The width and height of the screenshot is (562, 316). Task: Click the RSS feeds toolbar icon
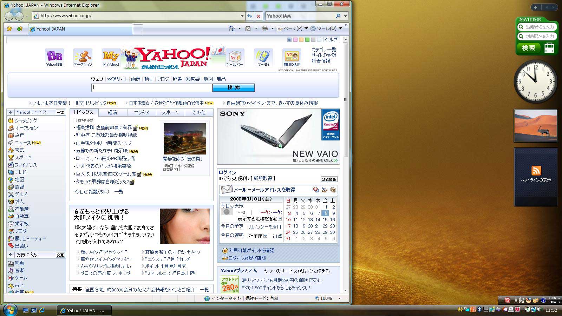click(x=248, y=28)
